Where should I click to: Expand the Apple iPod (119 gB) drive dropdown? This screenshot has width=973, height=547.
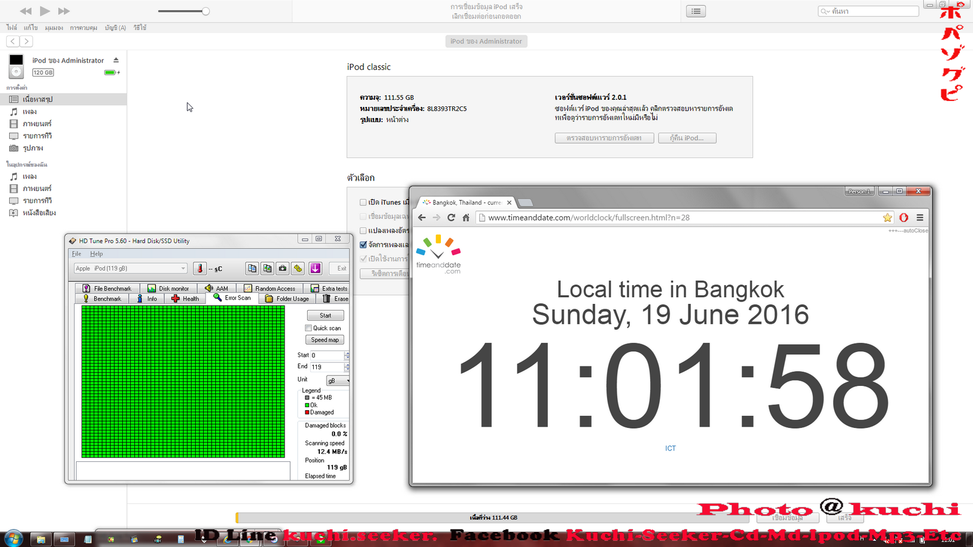pyautogui.click(x=131, y=268)
